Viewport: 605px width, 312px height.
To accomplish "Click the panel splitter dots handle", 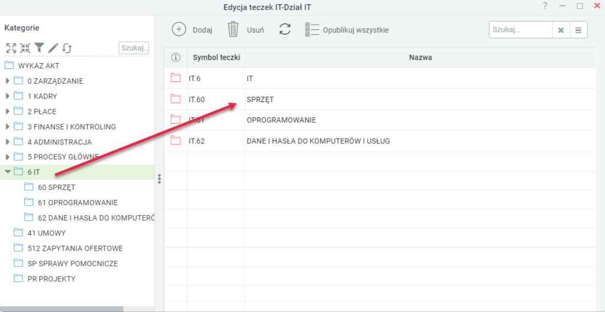I will (x=160, y=179).
